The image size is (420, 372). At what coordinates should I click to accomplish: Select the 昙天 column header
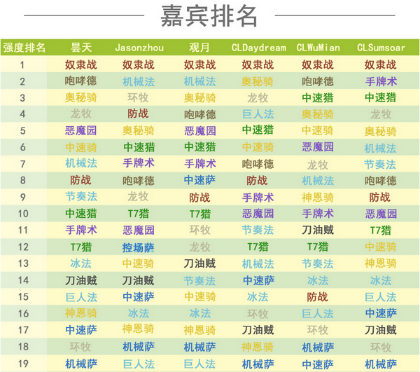81,48
